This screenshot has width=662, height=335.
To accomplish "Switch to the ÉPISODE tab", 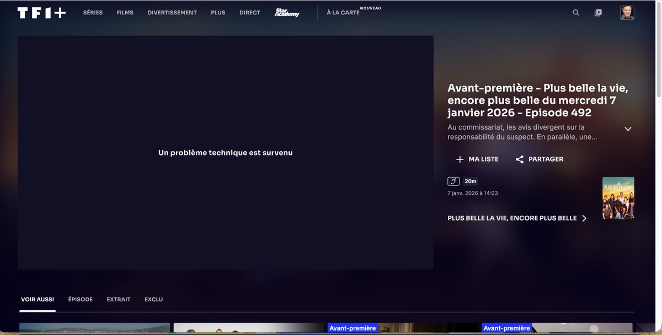I will [81, 300].
